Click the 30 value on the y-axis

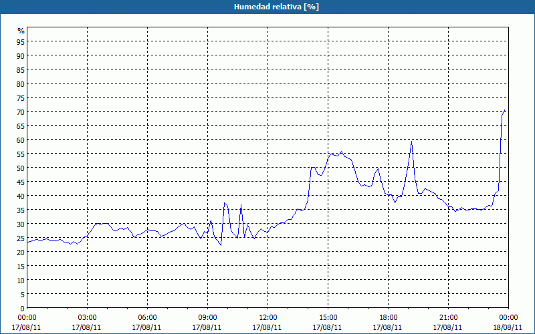pyautogui.click(x=21, y=224)
